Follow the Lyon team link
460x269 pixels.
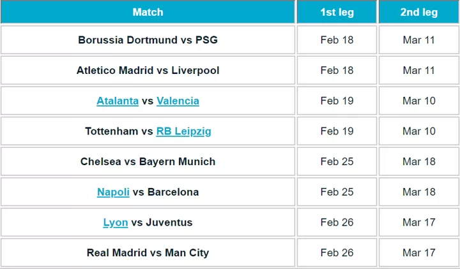click(116, 222)
